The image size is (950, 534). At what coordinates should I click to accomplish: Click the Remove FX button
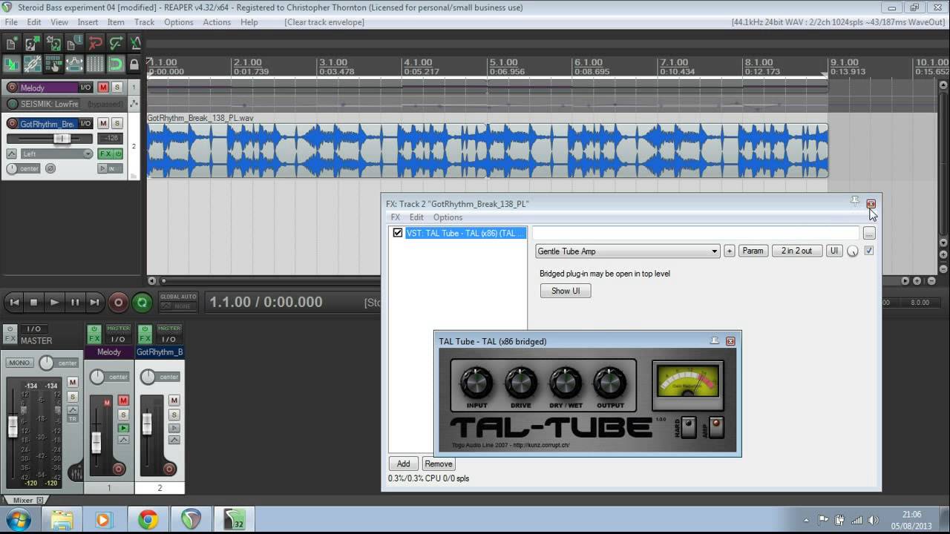click(x=439, y=464)
